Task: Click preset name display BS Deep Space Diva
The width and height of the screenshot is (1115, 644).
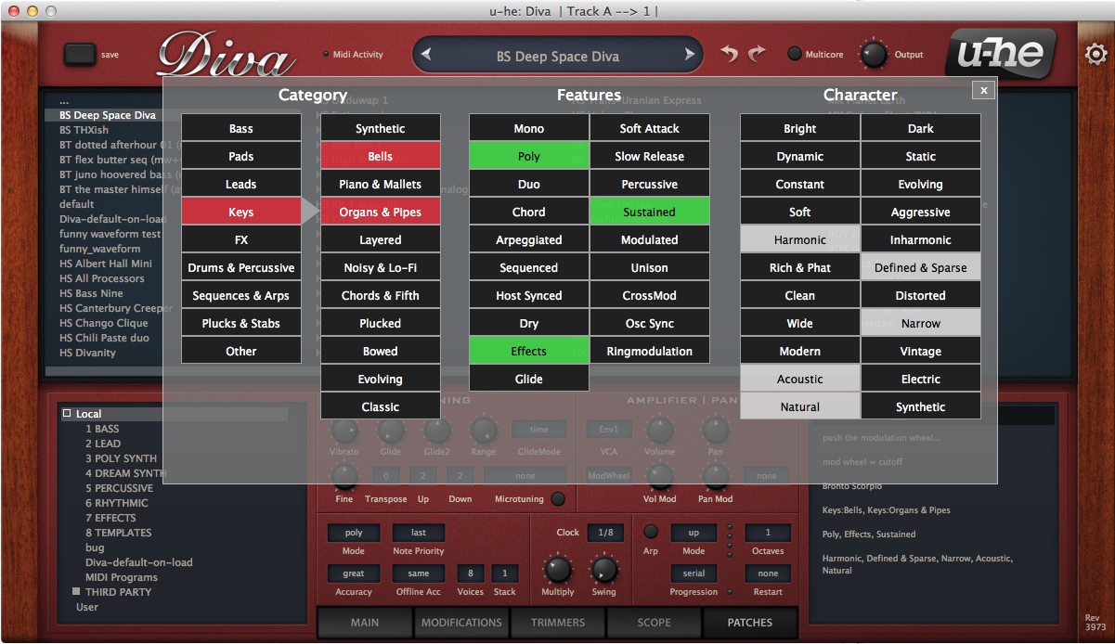Action: (558, 56)
